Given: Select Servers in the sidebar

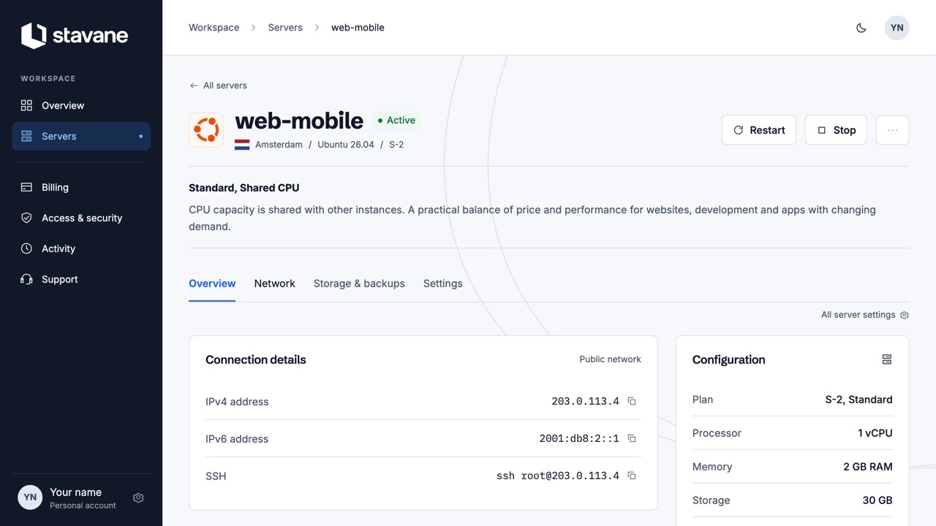Looking at the screenshot, I should (81, 136).
